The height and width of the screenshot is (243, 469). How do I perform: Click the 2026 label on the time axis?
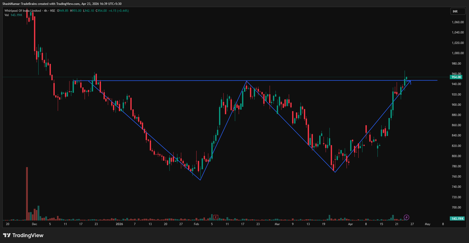coord(119,224)
